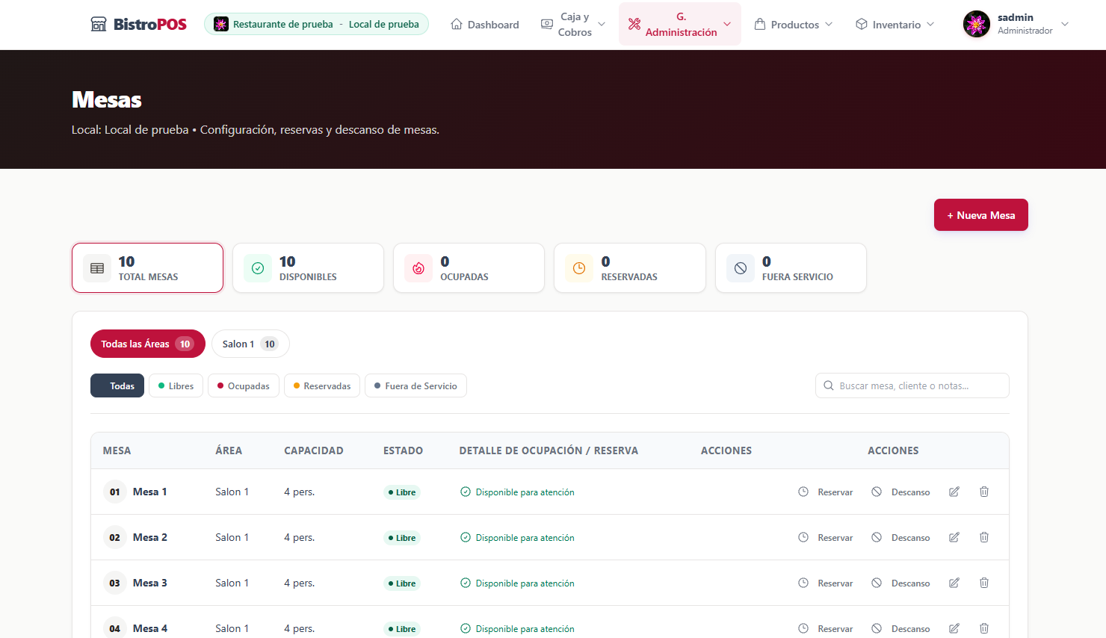Image resolution: width=1106 pixels, height=638 pixels.
Task: Select the Todas status filter
Action: tap(117, 385)
